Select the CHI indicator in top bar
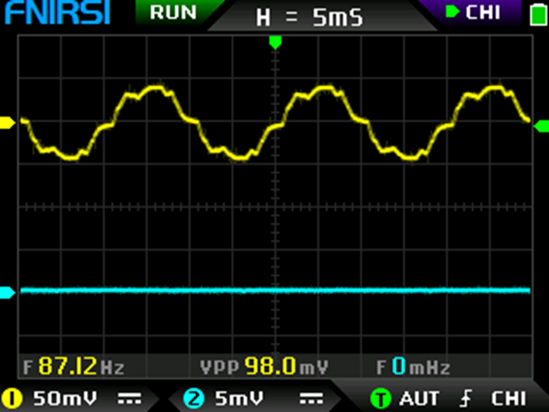Screen dimensions: 549x412 coord(474,12)
